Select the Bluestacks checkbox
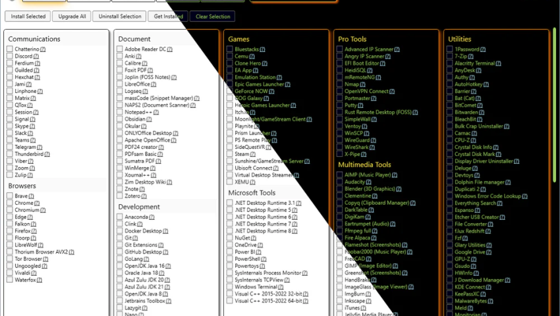The height and width of the screenshot is (316, 560). point(231,49)
